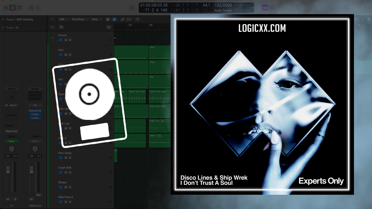
Task: Mute the Fx channel strip
Action: (x=8, y=199)
